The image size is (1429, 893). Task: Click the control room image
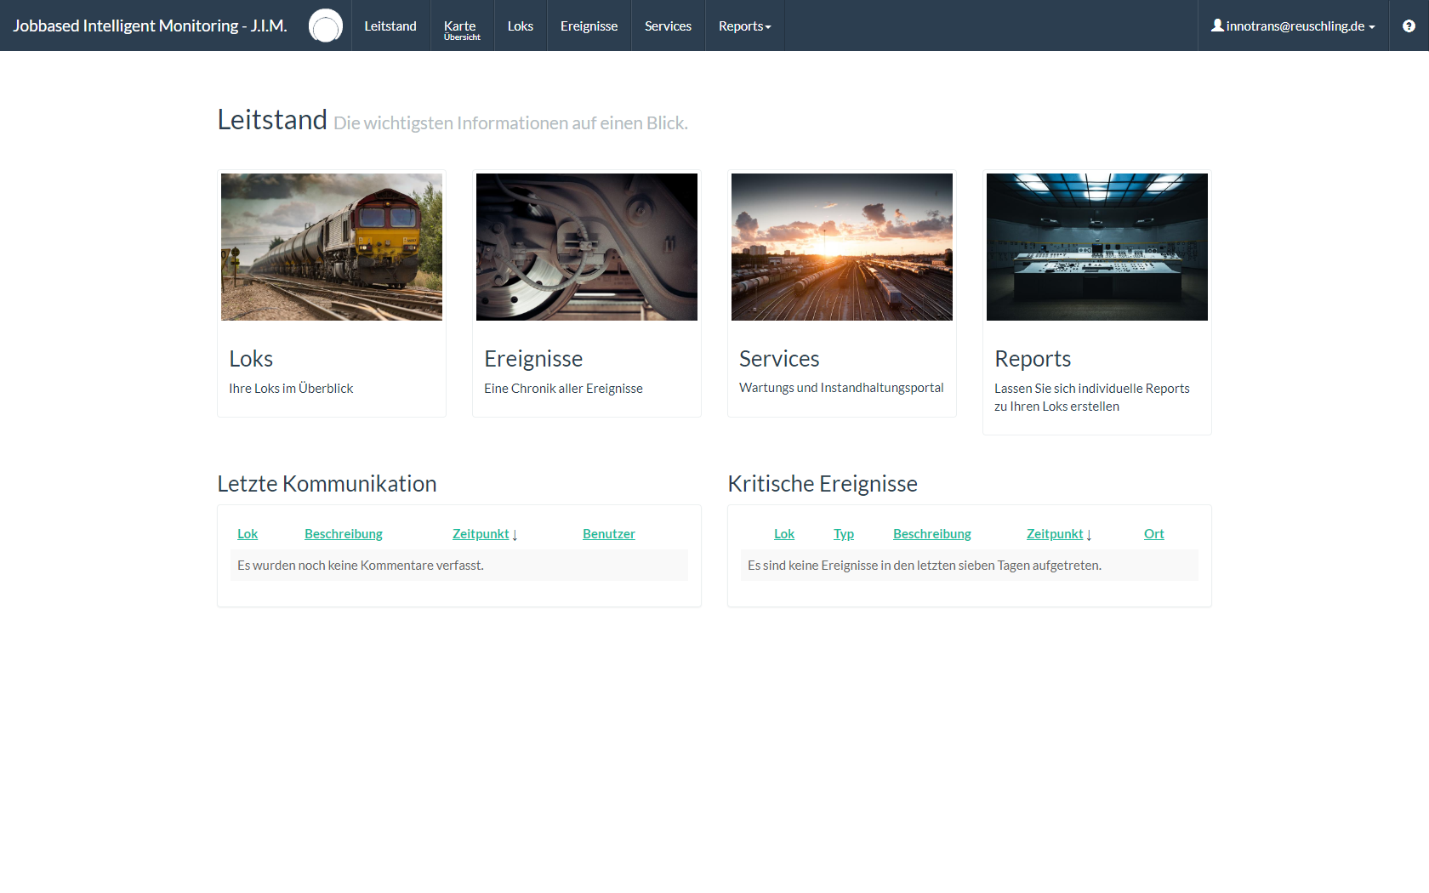1097,247
